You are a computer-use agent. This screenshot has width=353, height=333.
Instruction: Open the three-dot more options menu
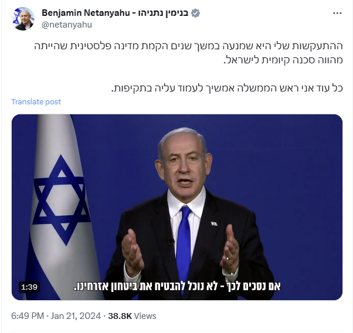337,13
